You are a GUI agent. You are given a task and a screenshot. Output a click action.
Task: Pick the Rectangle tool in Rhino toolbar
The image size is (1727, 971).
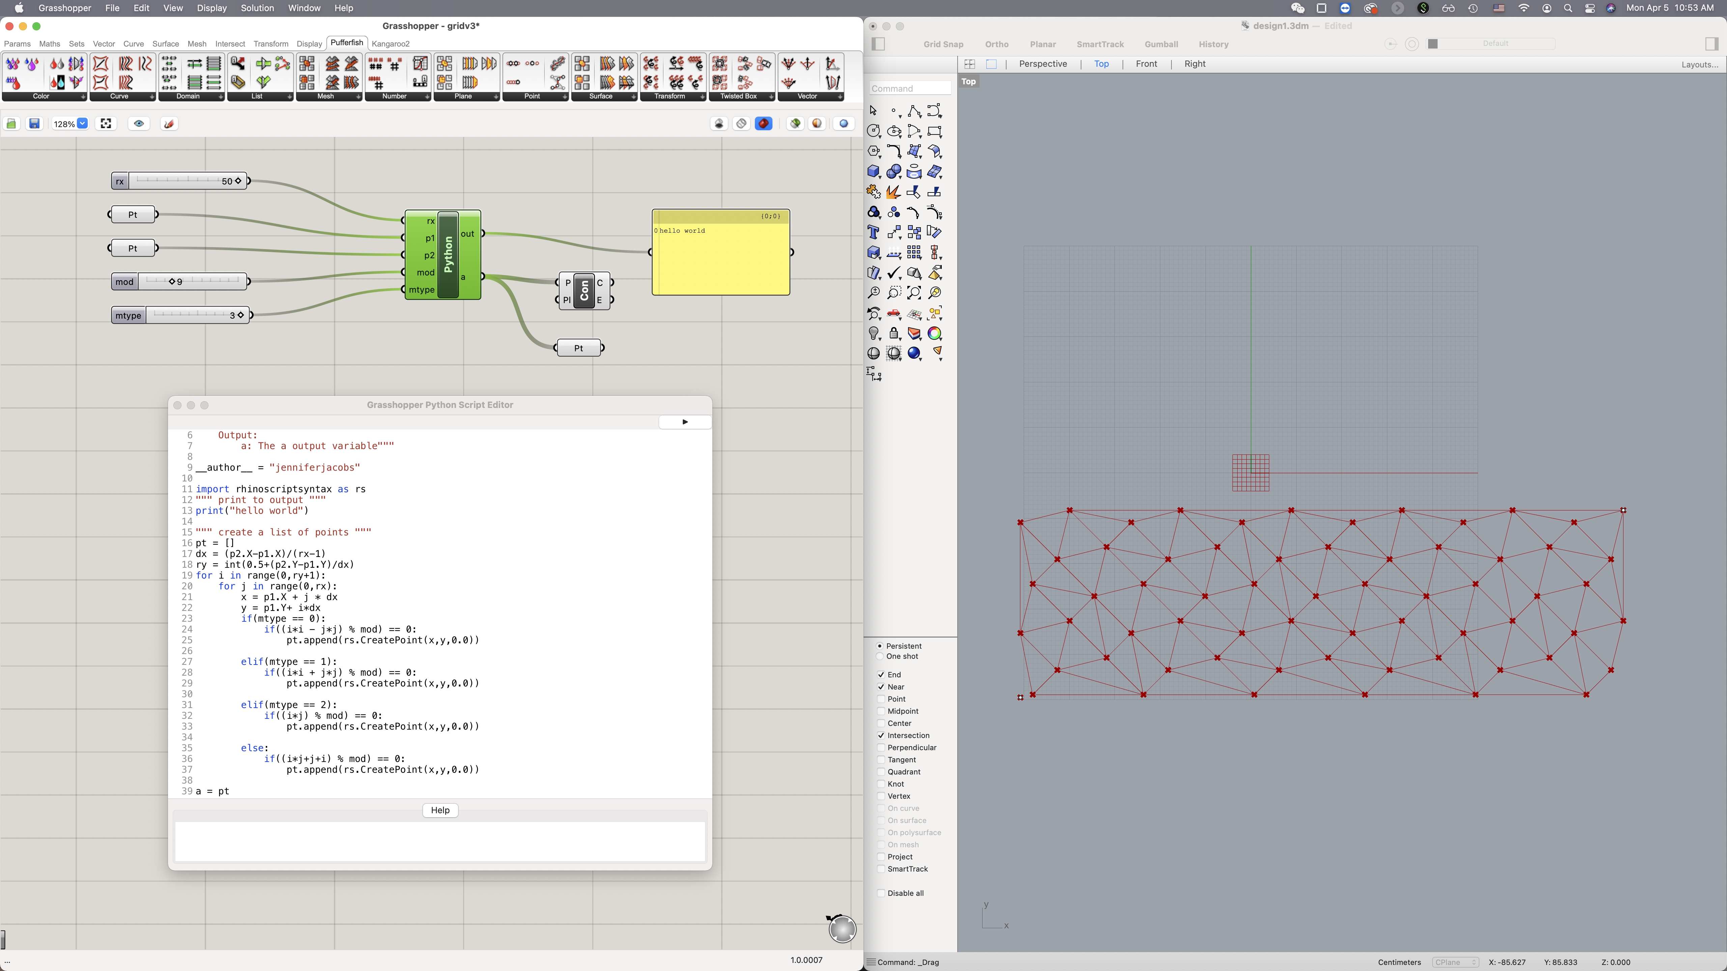click(935, 131)
